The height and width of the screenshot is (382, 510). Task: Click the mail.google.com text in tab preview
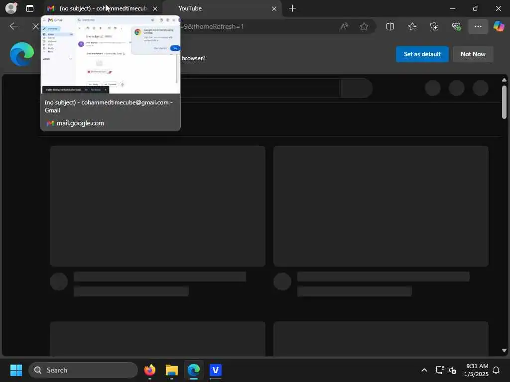point(80,123)
